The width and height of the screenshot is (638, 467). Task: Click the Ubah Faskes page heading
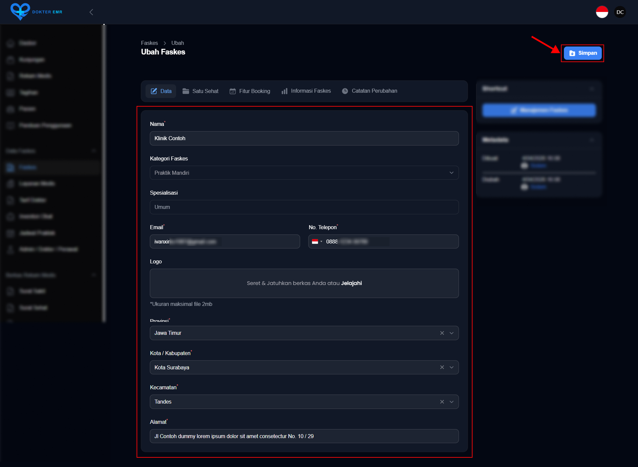pyautogui.click(x=163, y=52)
